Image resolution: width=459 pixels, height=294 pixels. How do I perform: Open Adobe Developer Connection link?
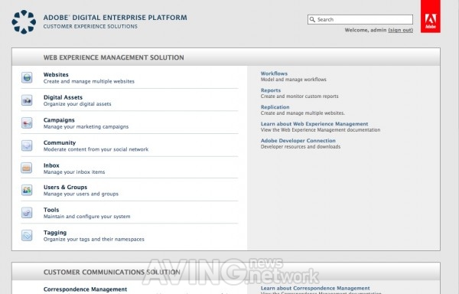[298, 141]
